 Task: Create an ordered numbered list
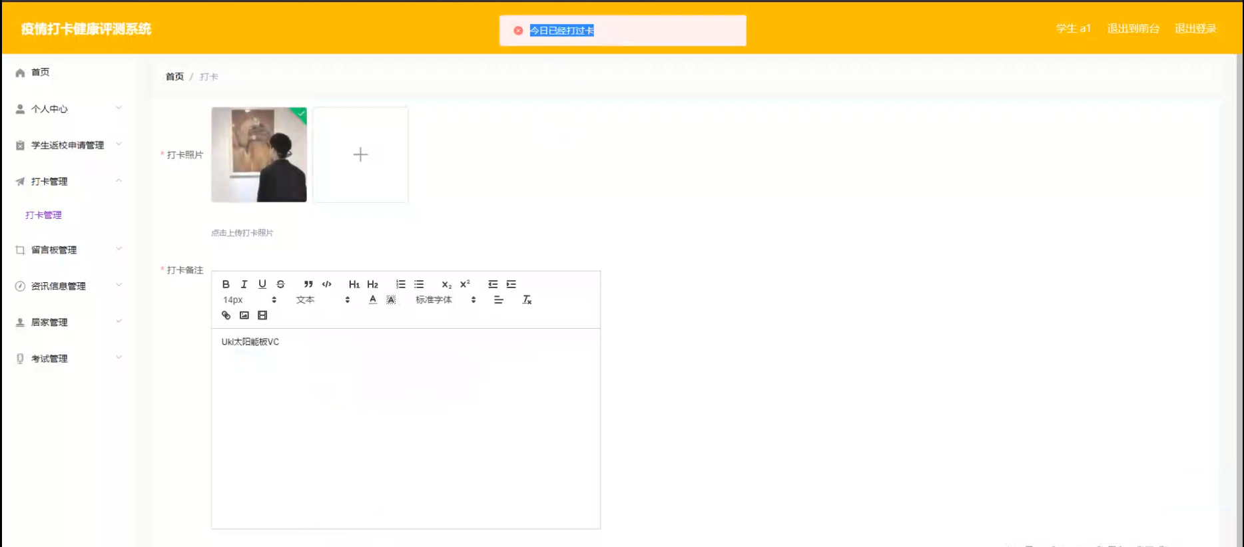point(400,284)
